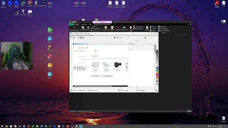
Task: Open Help menu in Corel DESIGNER
Action: (x=91, y=35)
